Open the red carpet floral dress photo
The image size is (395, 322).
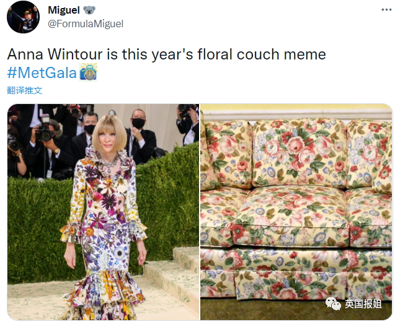pos(104,212)
